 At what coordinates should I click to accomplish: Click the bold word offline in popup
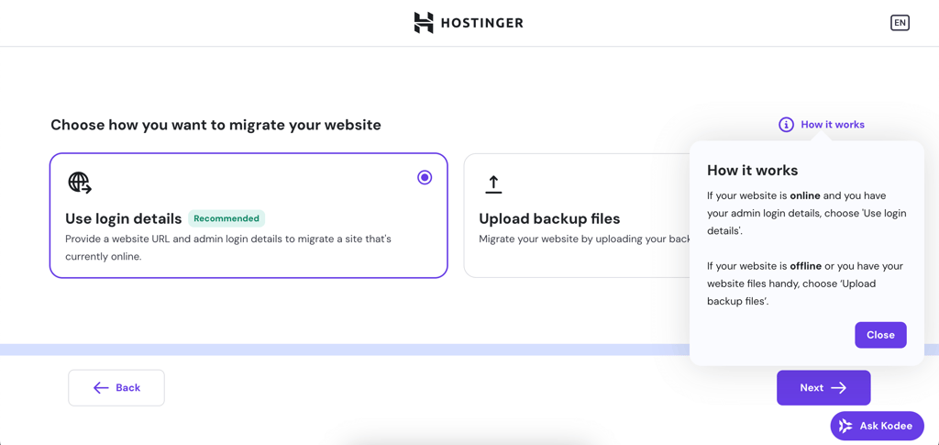click(806, 265)
